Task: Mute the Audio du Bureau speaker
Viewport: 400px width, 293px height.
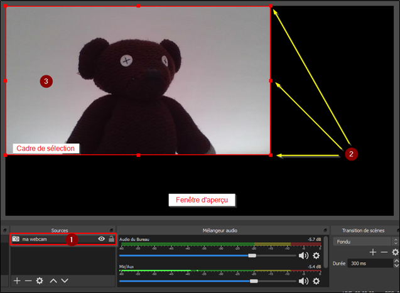Action: point(303,255)
